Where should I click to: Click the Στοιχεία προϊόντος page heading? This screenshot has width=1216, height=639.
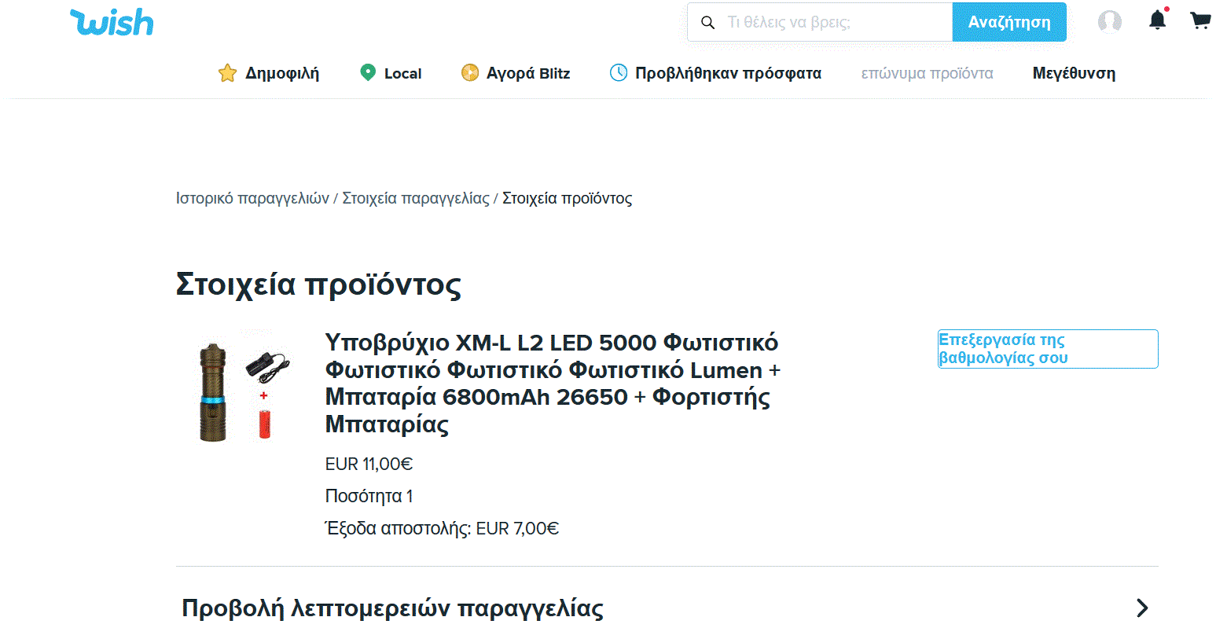pyautogui.click(x=318, y=284)
